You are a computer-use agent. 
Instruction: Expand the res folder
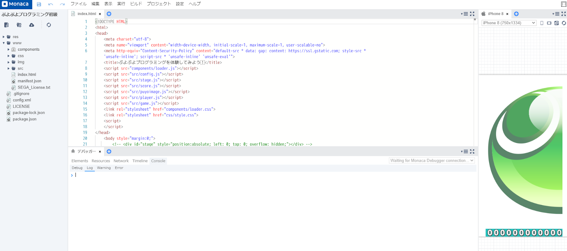coord(4,37)
